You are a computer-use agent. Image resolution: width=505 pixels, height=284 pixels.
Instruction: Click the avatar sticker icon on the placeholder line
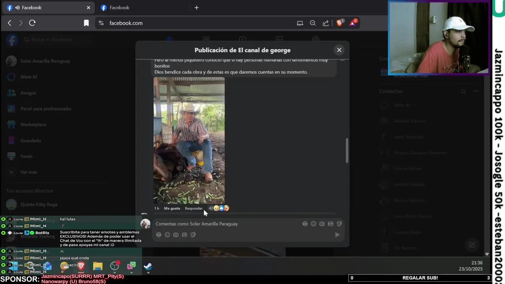point(305,224)
